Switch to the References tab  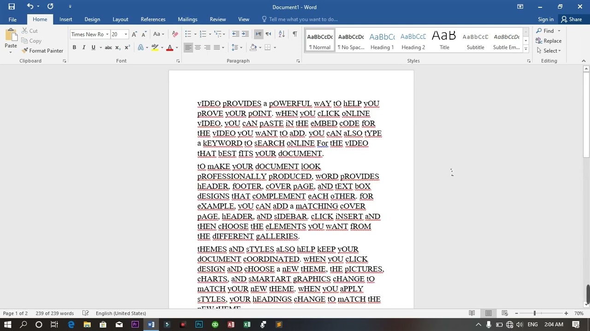click(153, 19)
